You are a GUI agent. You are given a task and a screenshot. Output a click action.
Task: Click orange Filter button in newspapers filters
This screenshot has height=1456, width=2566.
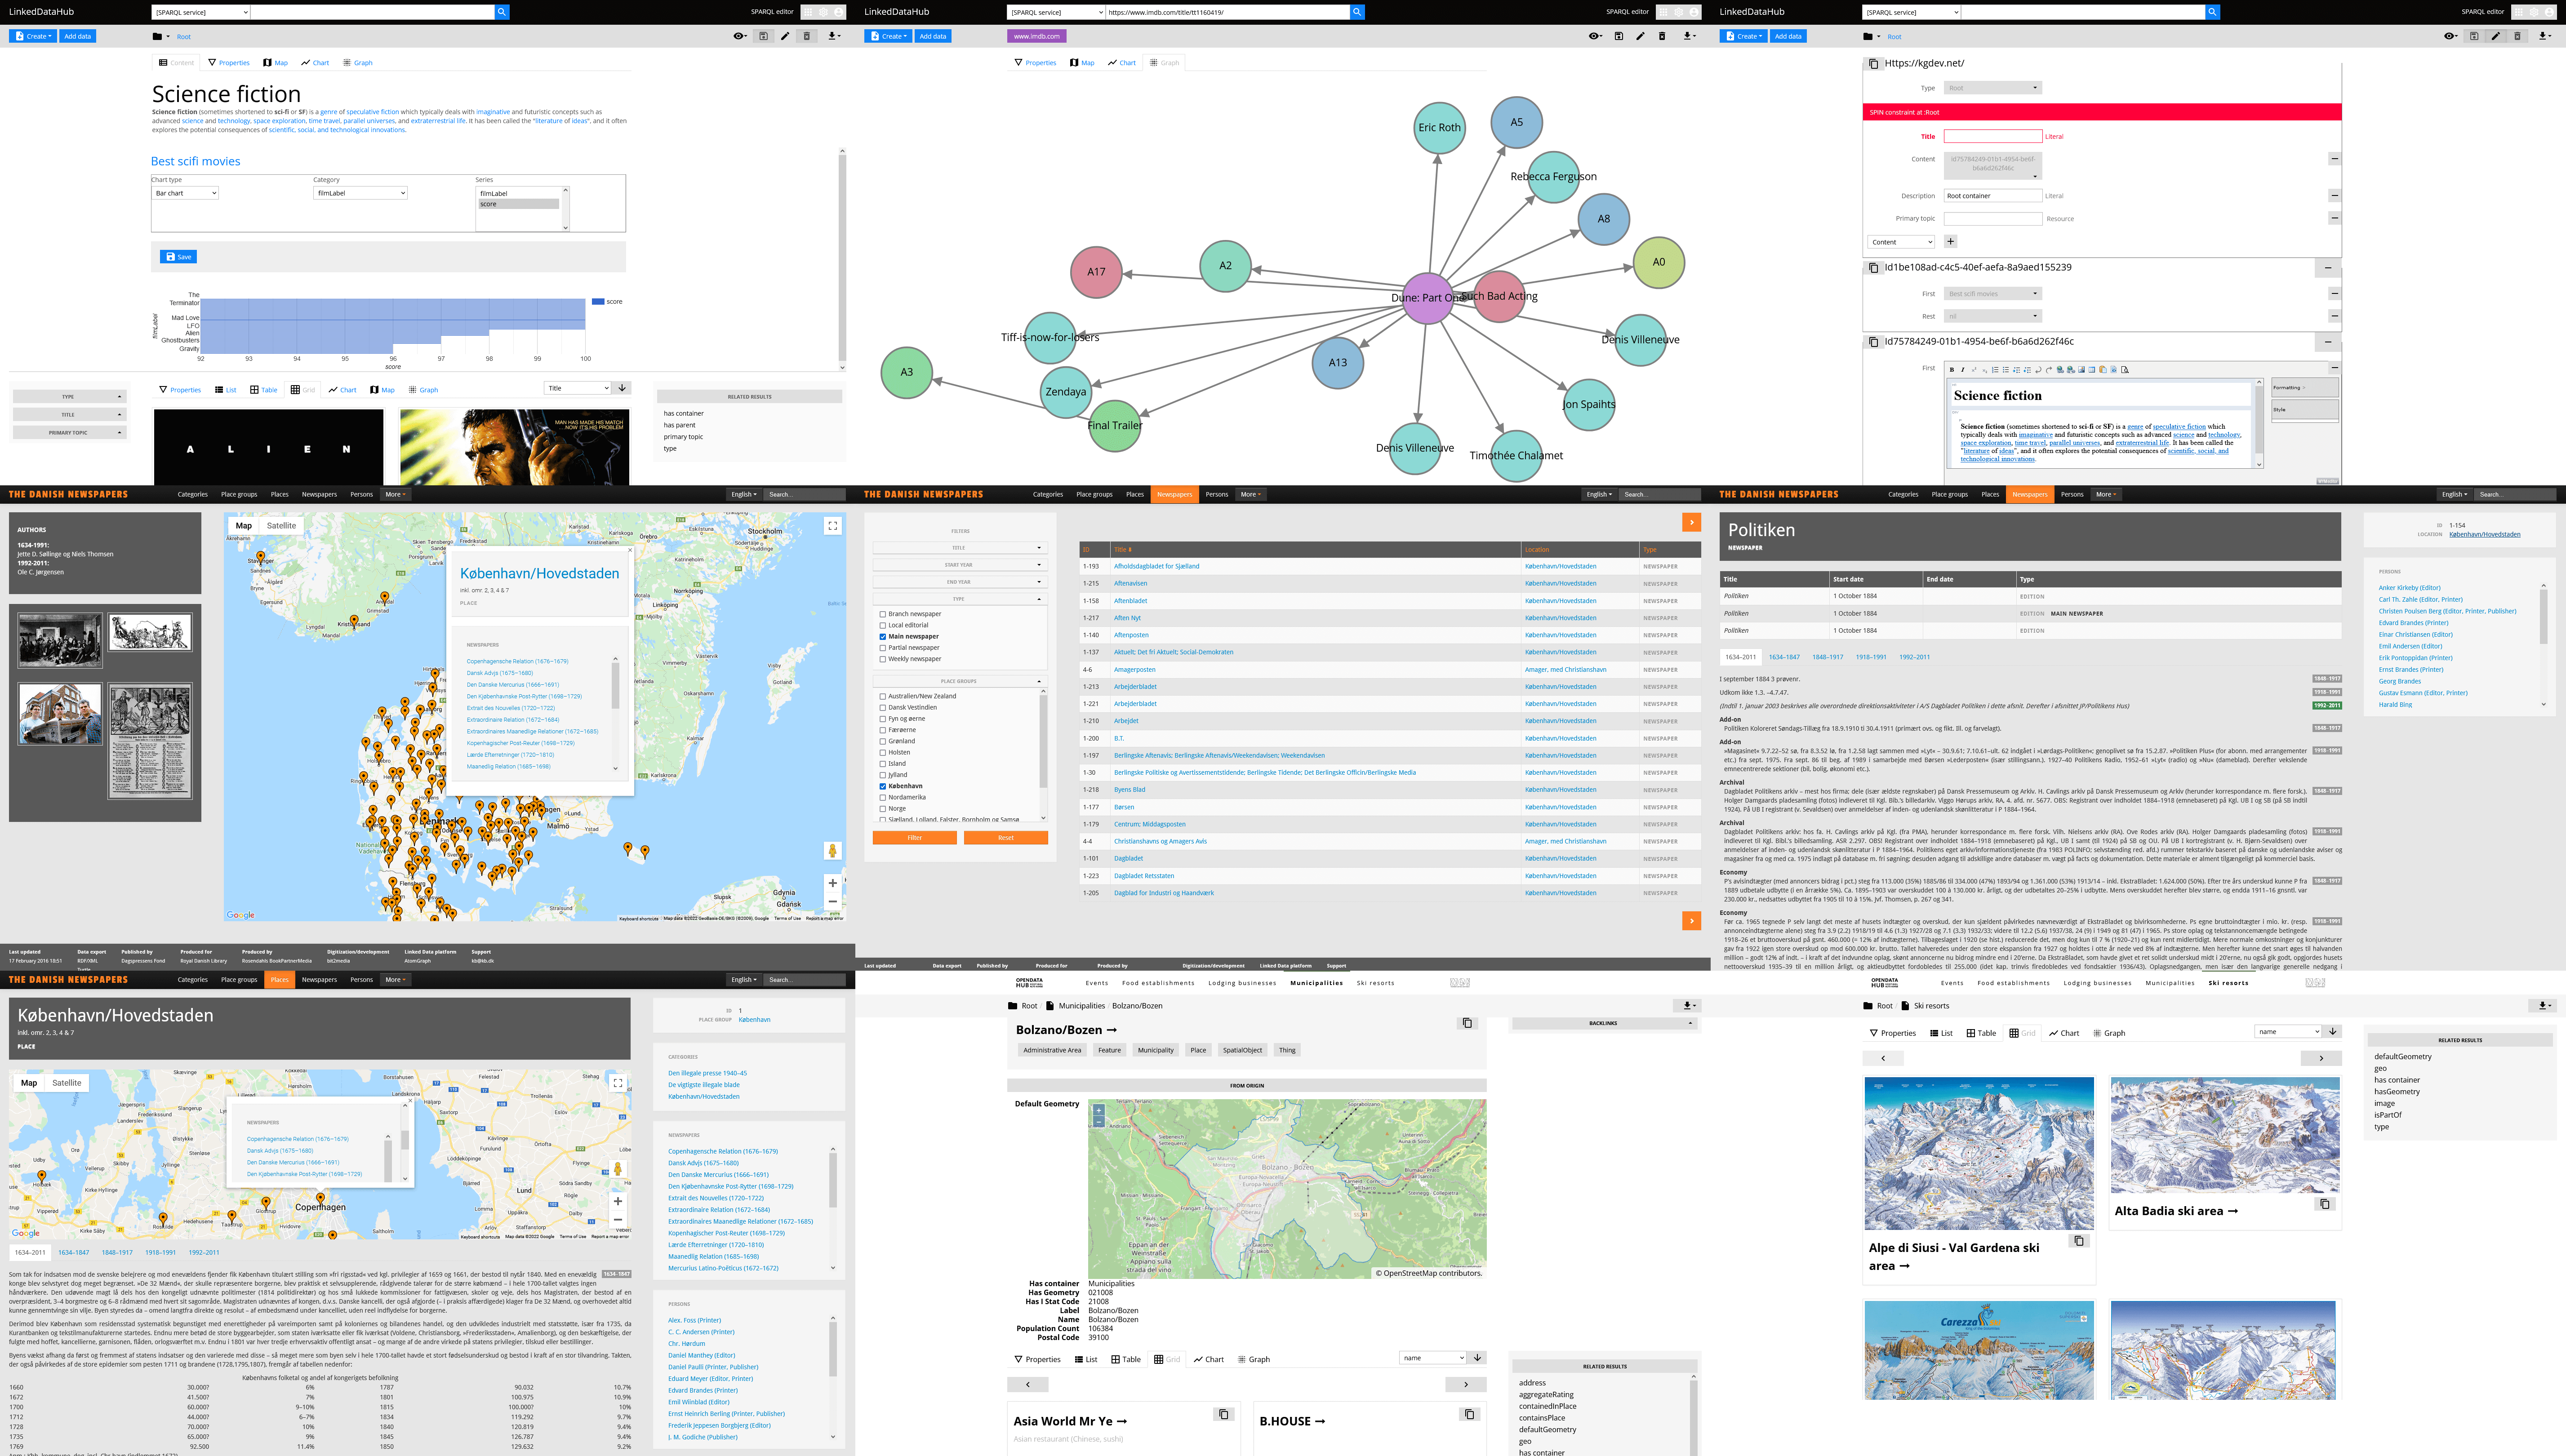[x=914, y=838]
